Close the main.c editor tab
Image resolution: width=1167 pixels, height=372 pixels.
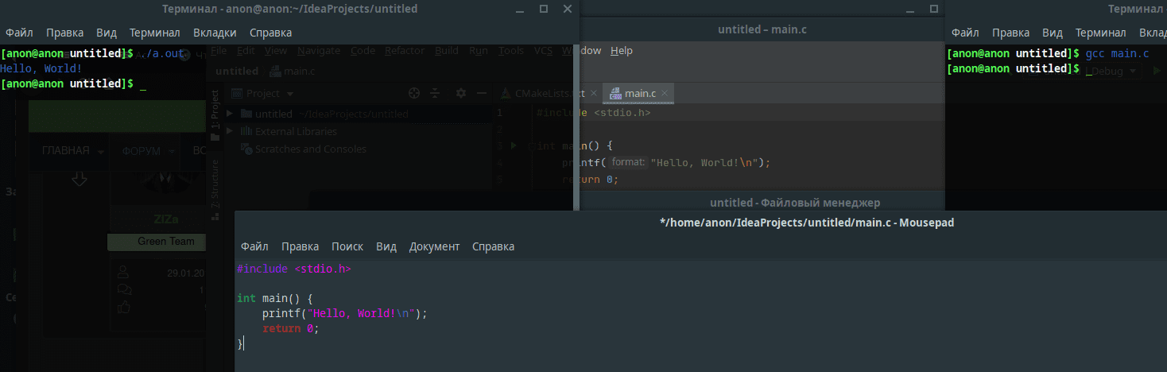pyautogui.click(x=665, y=93)
